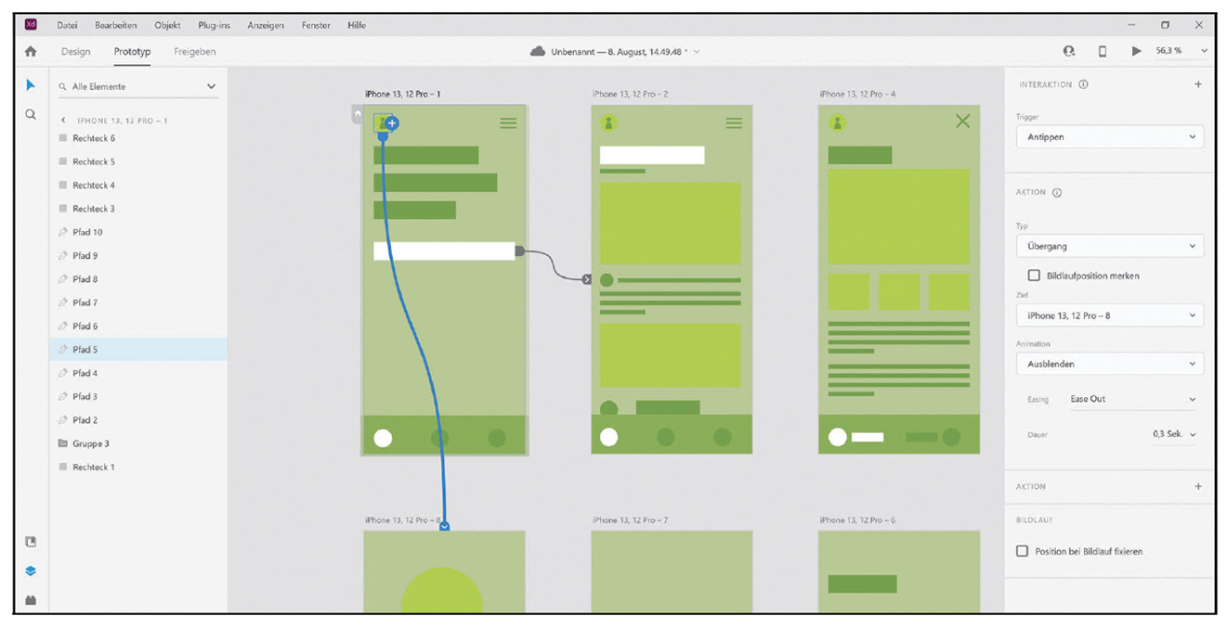Click the invite user icon

coord(1069,52)
